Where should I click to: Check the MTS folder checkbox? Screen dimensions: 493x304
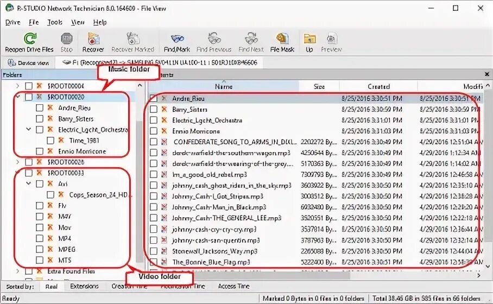pos(40,261)
